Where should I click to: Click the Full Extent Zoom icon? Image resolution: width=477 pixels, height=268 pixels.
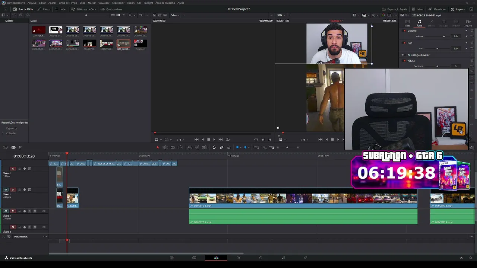coord(256,147)
